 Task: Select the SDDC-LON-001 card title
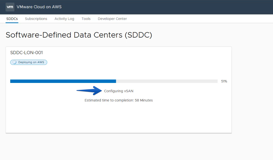(26, 53)
